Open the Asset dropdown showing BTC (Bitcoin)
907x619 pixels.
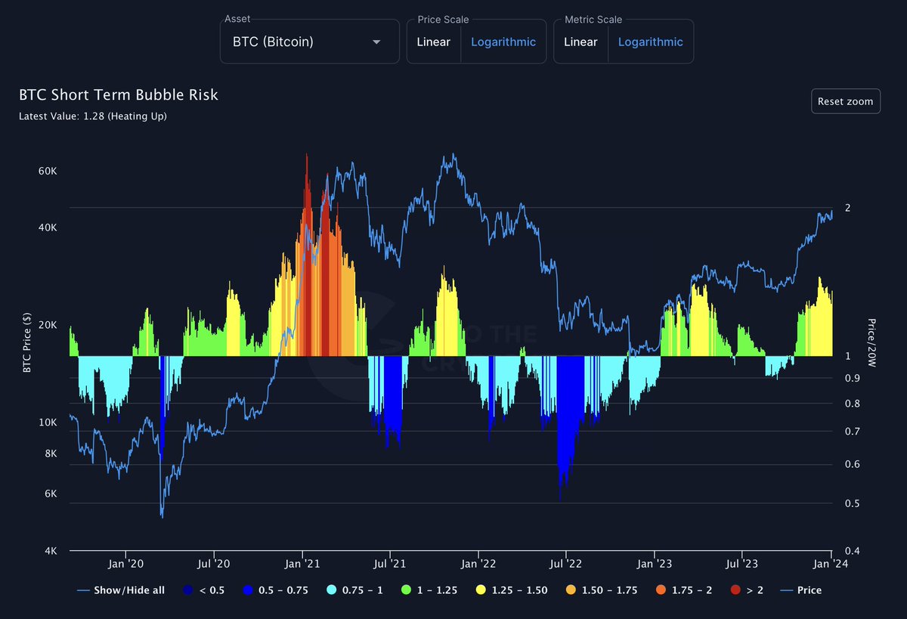click(x=310, y=42)
